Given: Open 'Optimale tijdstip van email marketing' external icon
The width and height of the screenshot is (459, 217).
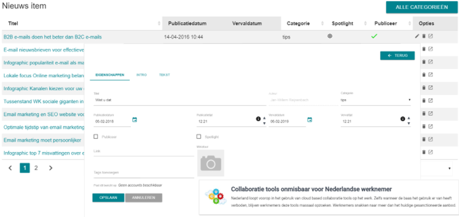Looking at the screenshot, I should (x=430, y=126).
